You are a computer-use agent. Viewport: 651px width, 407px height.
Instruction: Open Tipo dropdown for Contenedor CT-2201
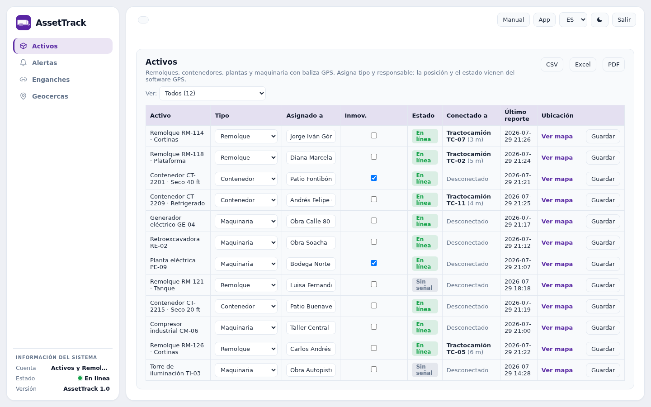point(246,179)
